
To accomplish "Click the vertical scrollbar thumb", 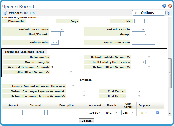I will click(x=170, y=73).
